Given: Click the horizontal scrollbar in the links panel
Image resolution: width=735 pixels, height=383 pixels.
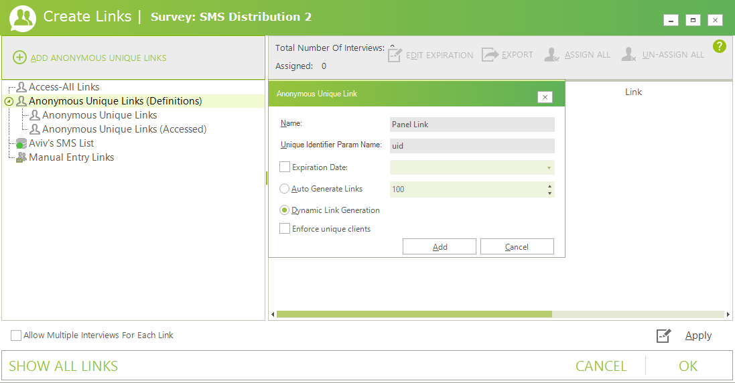Looking at the screenshot, I should pyautogui.click(x=414, y=314).
